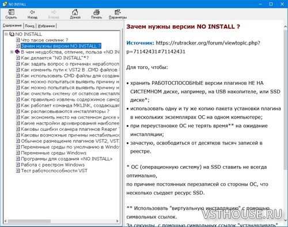Click page icon beside 'Программы для создания'
The width and height of the screenshot is (288, 227).
pos(18,159)
